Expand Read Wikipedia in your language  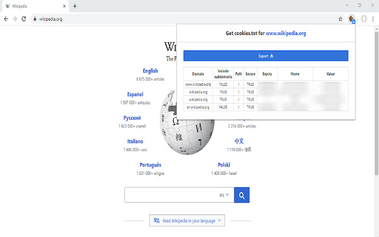pyautogui.click(x=187, y=220)
